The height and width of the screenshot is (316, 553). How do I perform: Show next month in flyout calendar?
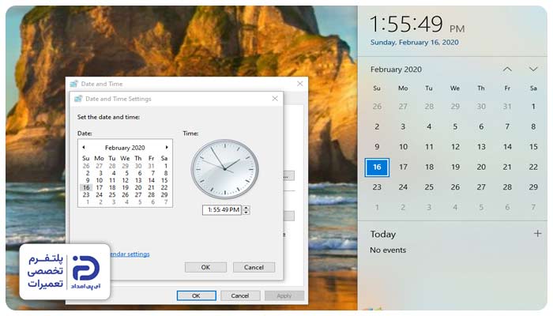pyautogui.click(x=533, y=70)
